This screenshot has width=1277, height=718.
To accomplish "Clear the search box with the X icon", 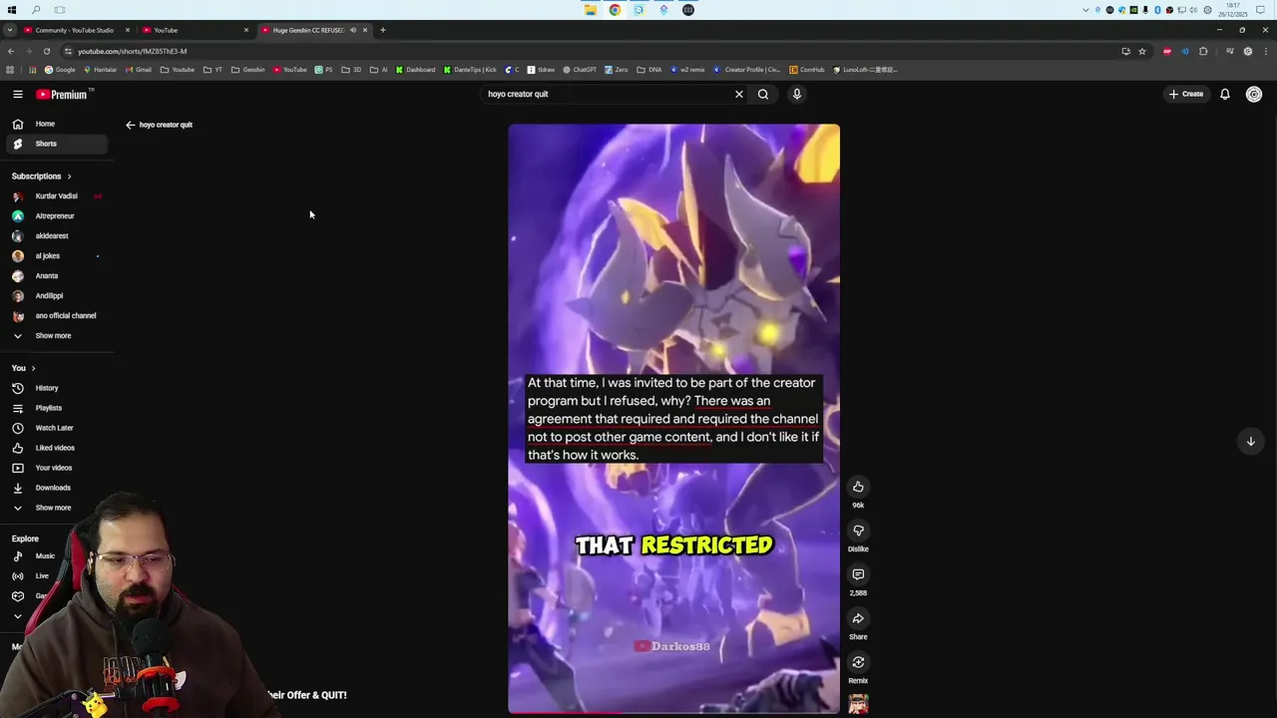I will pos(739,94).
